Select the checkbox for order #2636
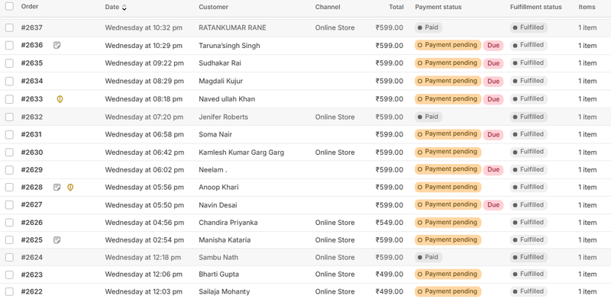 (9, 46)
